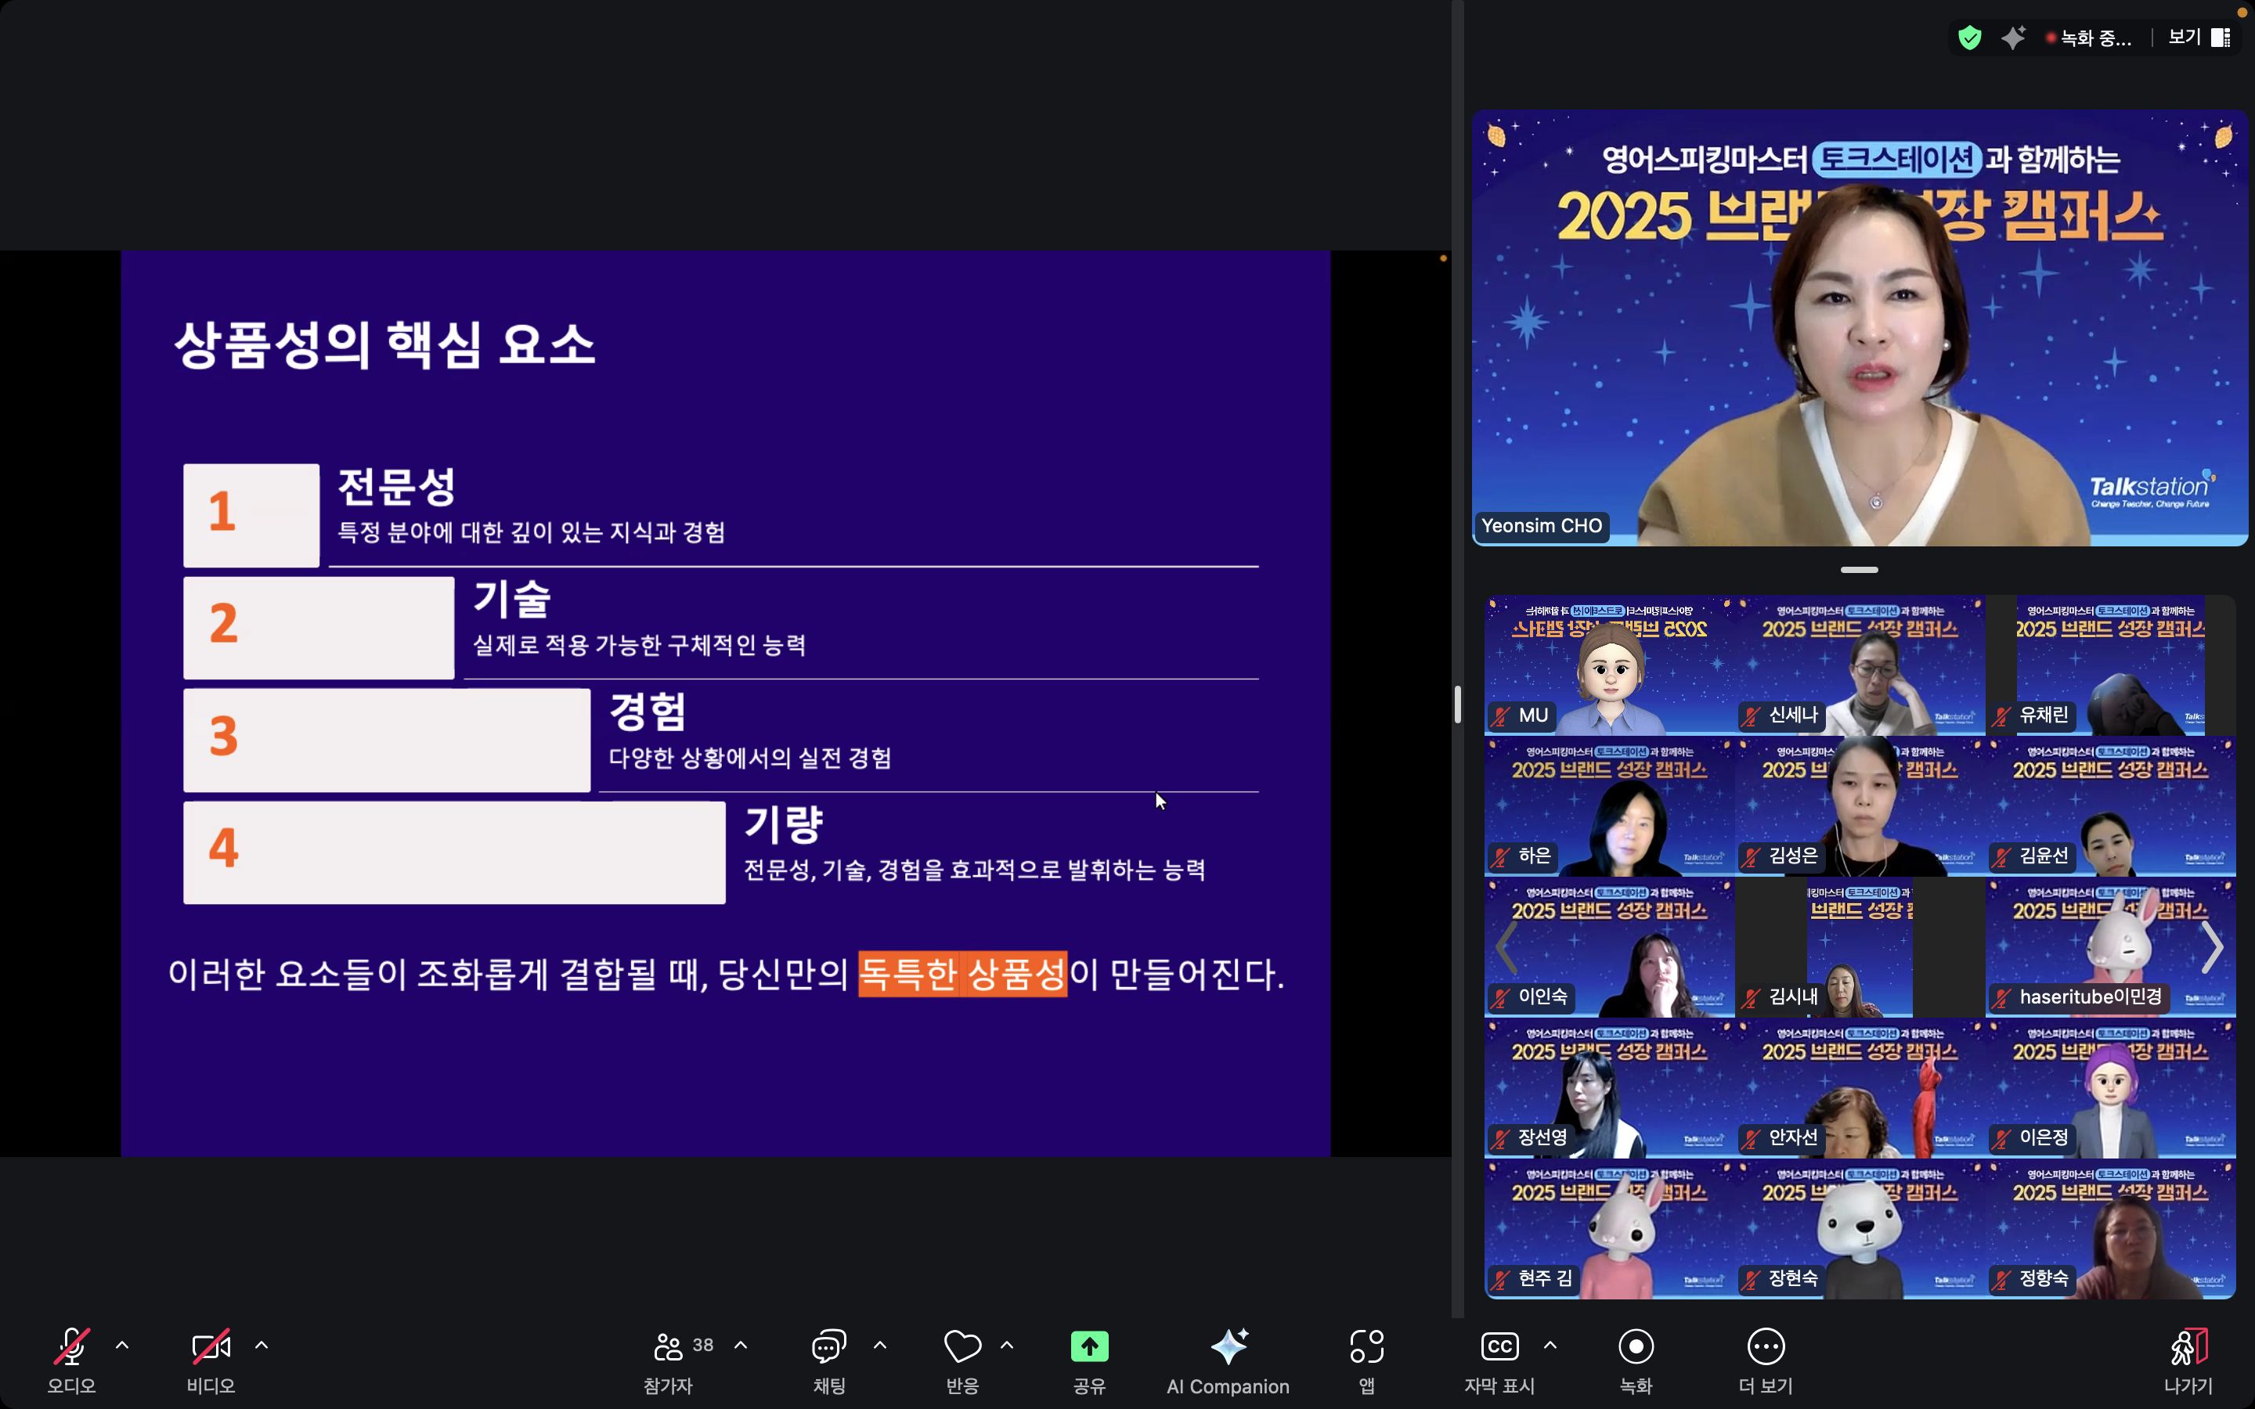
Task: Unmute the microphone audio button
Action: 72,1347
